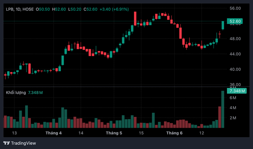Click the 14 date label on time axis
253x149 pixels.
click(x=81, y=133)
